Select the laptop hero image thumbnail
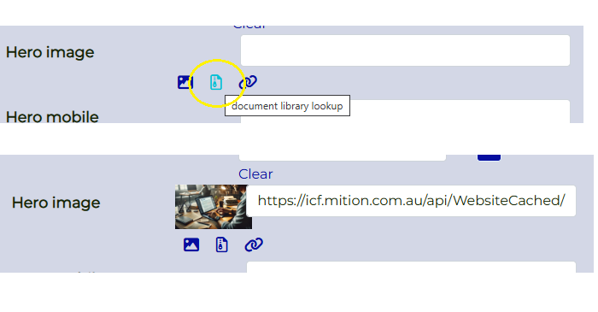The height and width of the screenshot is (312, 598). point(214,207)
